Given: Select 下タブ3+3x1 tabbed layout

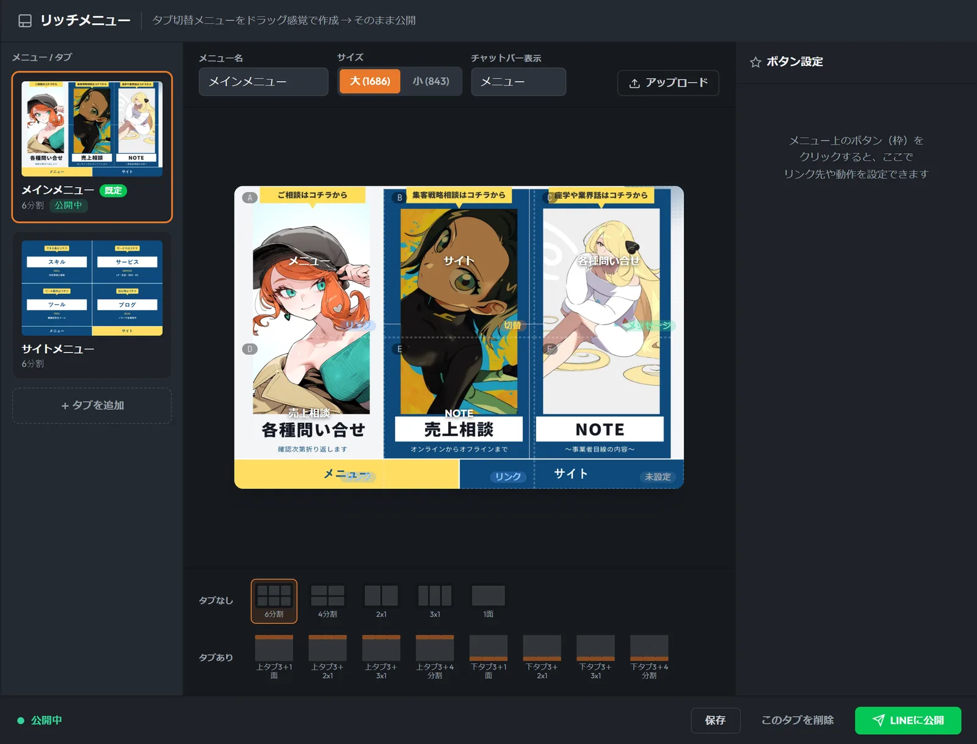Looking at the screenshot, I should point(596,657).
